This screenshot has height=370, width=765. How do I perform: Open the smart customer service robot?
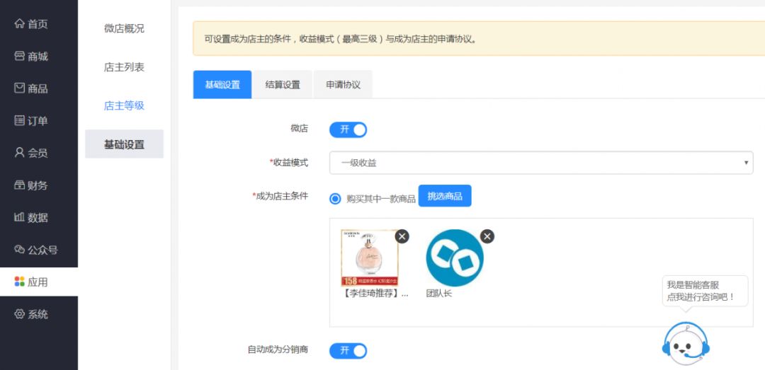(686, 343)
